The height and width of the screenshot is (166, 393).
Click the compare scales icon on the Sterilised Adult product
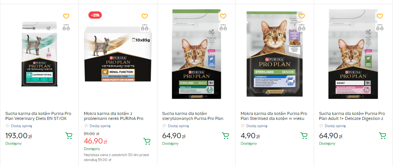(x=223, y=27)
